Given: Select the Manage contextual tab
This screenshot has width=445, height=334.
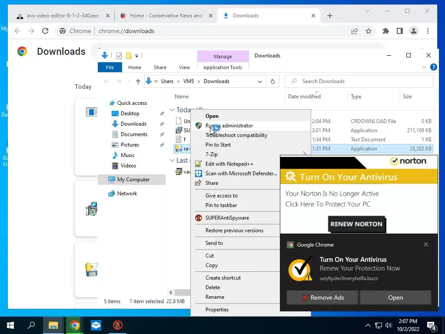Looking at the screenshot, I should [x=223, y=56].
